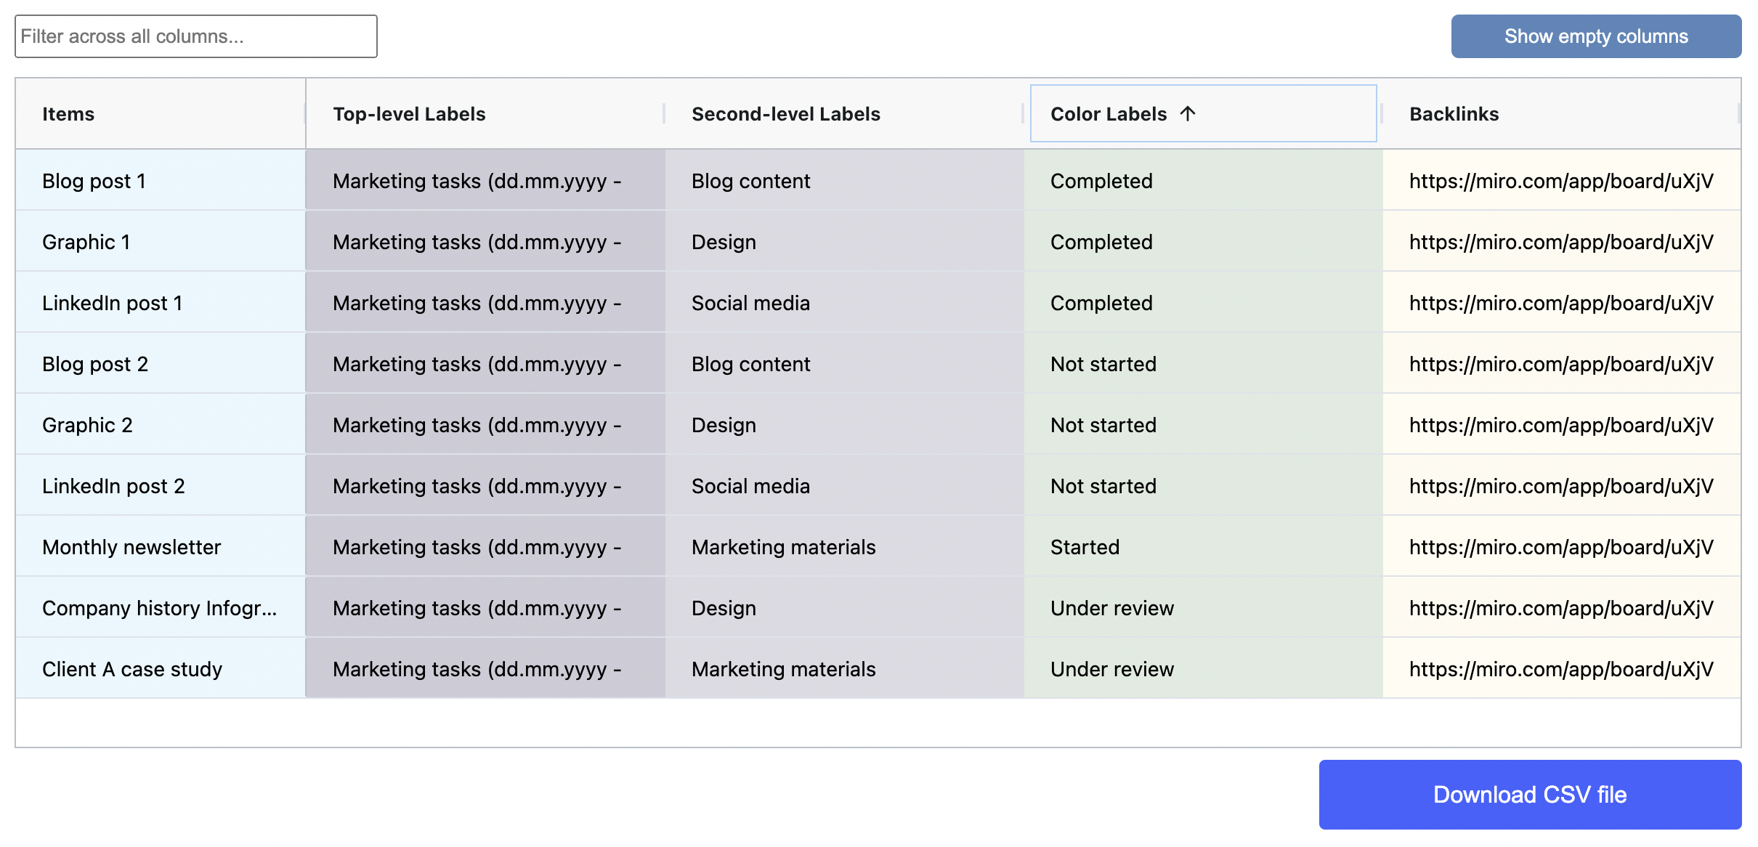Viewport: 1758px width, 847px height.
Task: Sort by the Items column header
Action: (68, 114)
